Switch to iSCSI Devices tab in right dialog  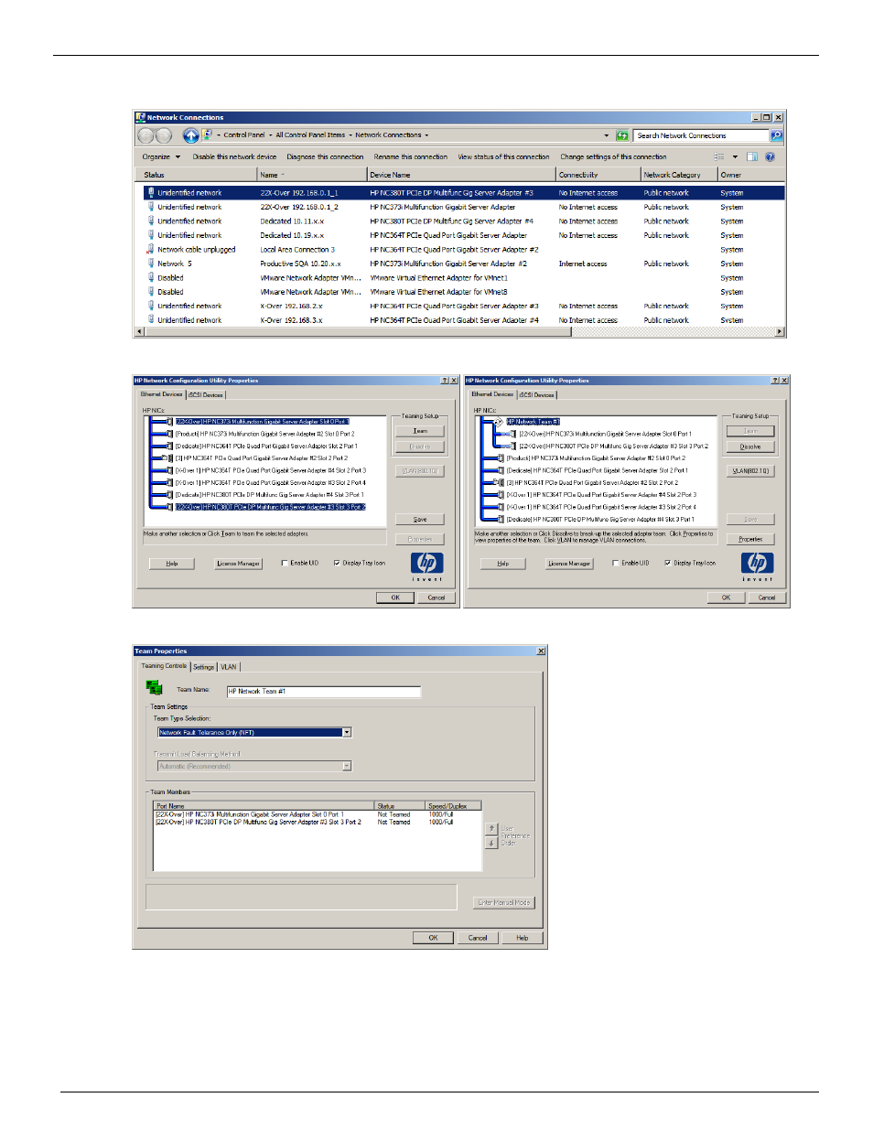(x=537, y=395)
